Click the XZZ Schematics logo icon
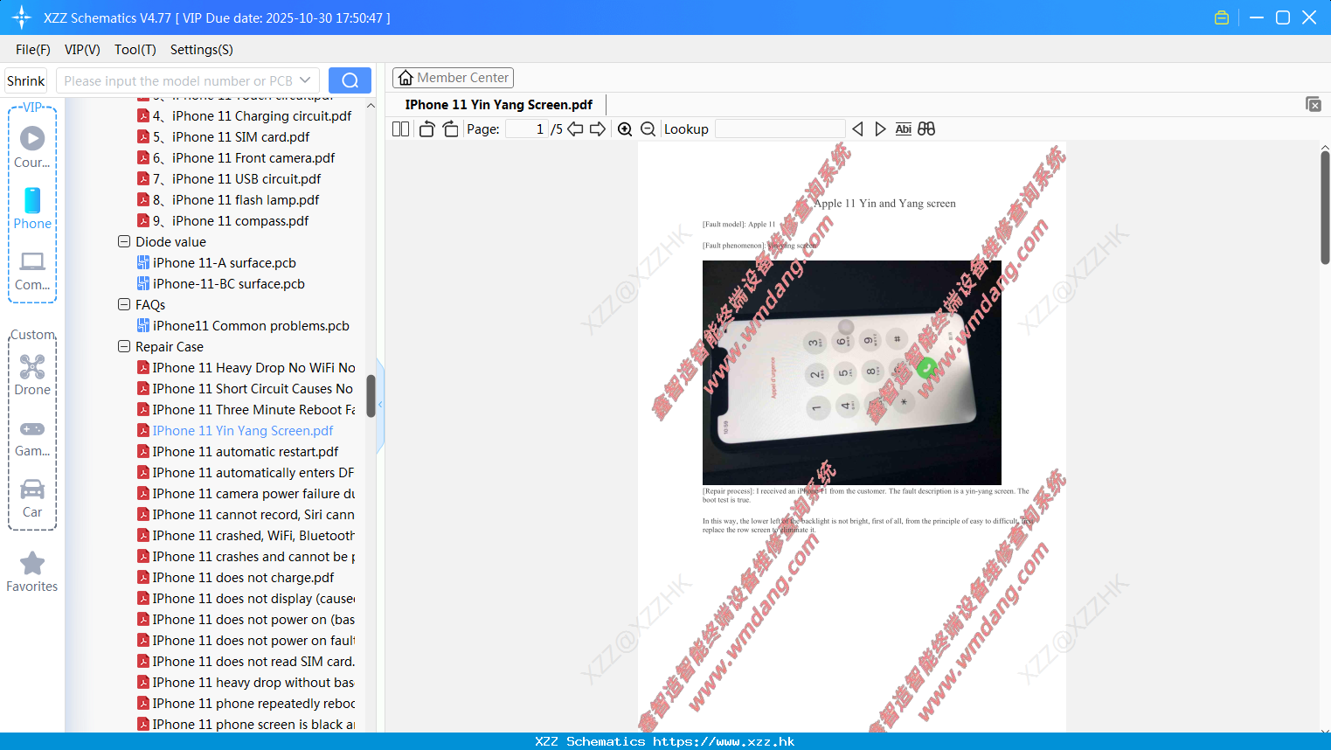Image resolution: width=1331 pixels, height=750 pixels. [22, 17]
